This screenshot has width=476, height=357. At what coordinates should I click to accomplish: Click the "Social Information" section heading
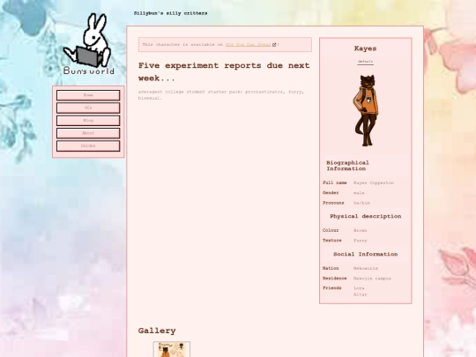point(366,255)
